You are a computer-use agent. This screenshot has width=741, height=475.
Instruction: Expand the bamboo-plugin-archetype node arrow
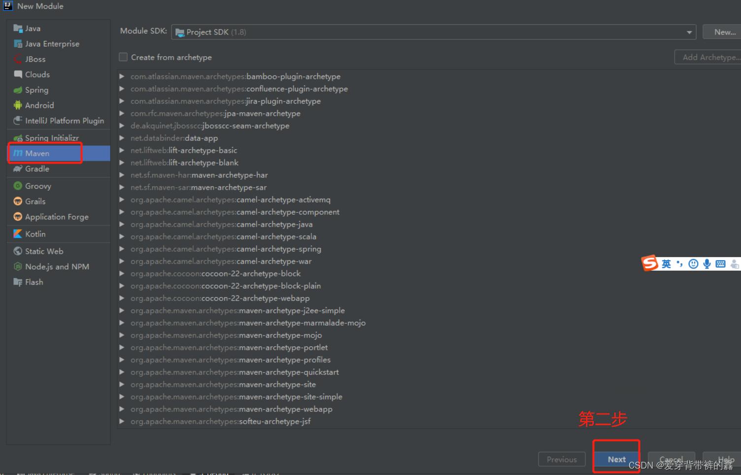(122, 76)
